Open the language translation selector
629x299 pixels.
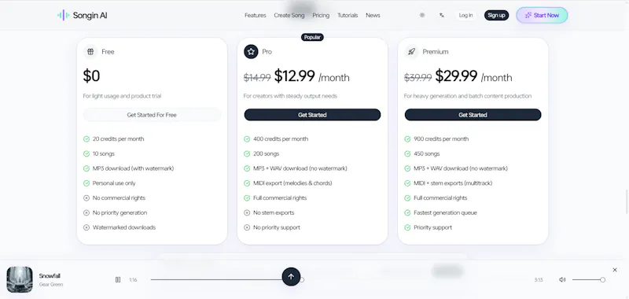442,15
